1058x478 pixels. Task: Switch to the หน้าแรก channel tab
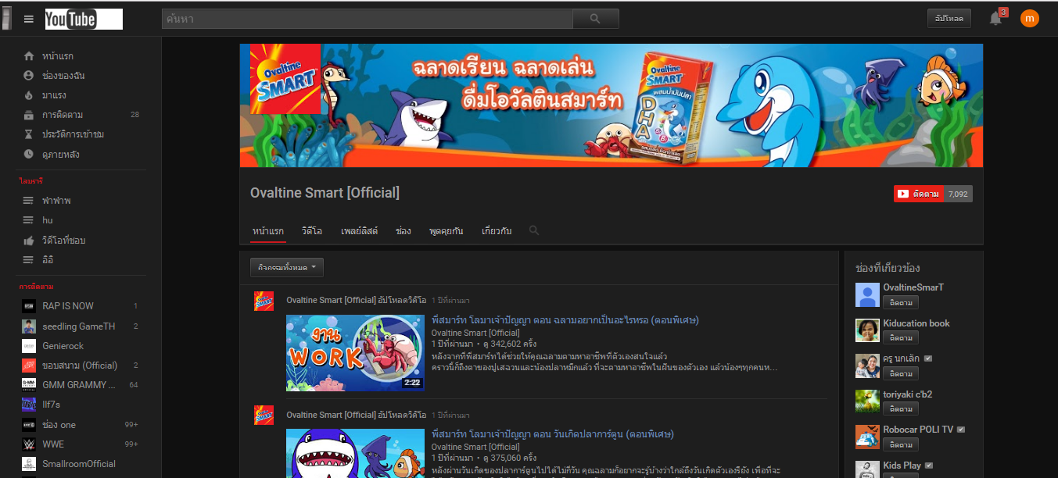point(268,231)
